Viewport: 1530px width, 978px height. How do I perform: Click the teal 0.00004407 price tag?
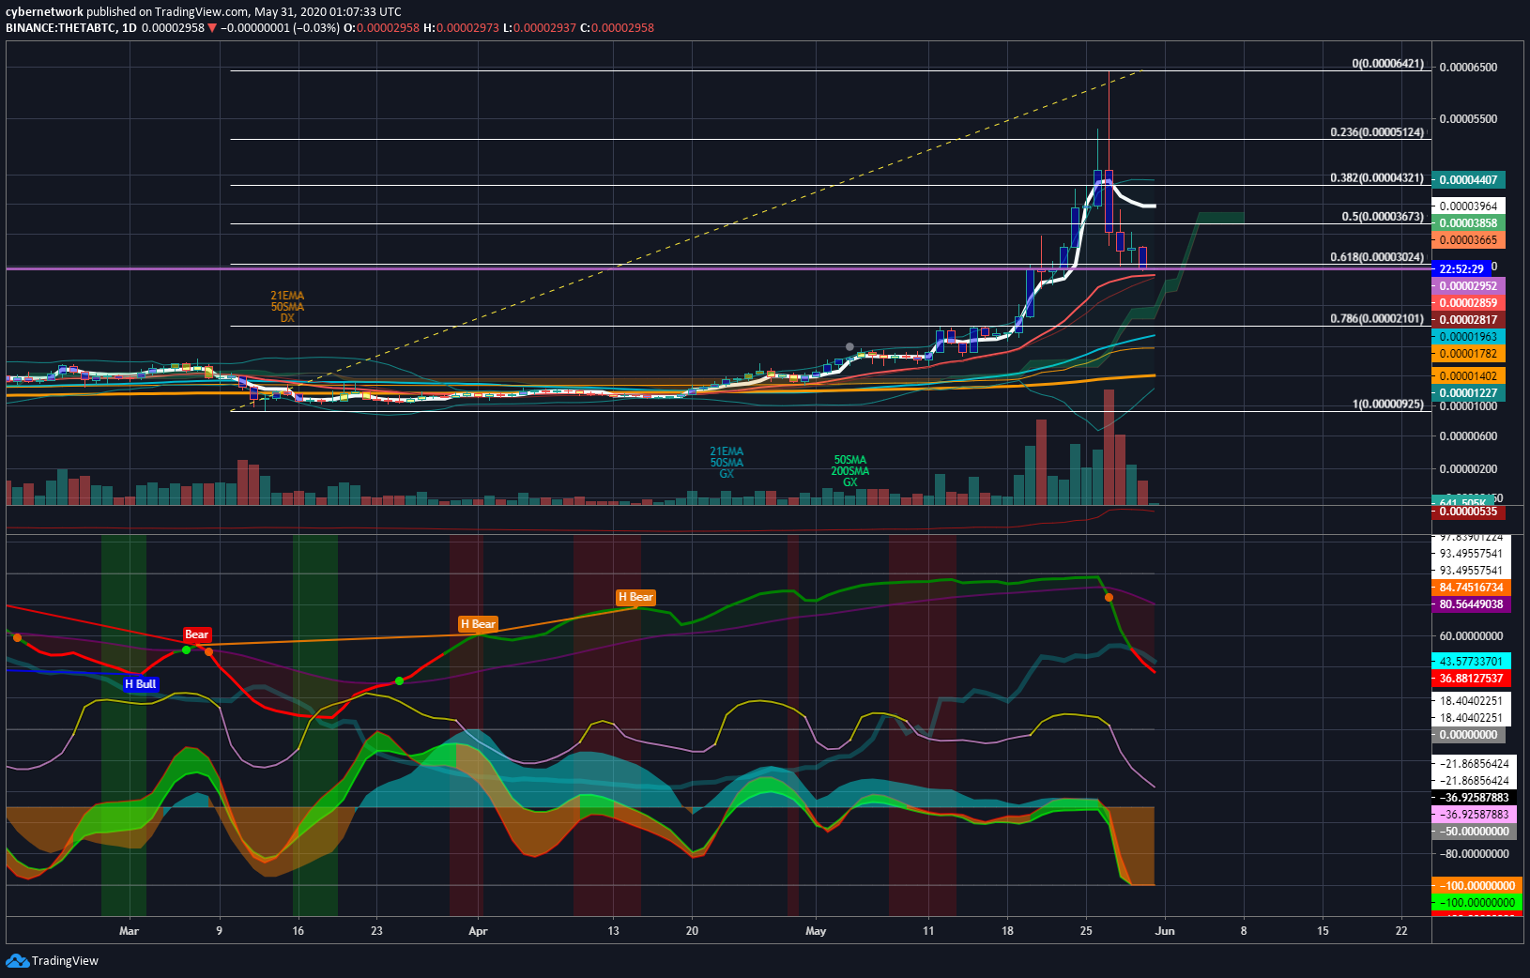pyautogui.click(x=1468, y=180)
